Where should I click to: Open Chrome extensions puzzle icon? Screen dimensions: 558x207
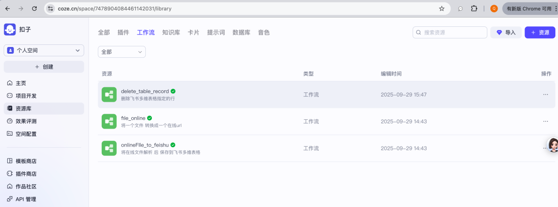pyautogui.click(x=474, y=9)
